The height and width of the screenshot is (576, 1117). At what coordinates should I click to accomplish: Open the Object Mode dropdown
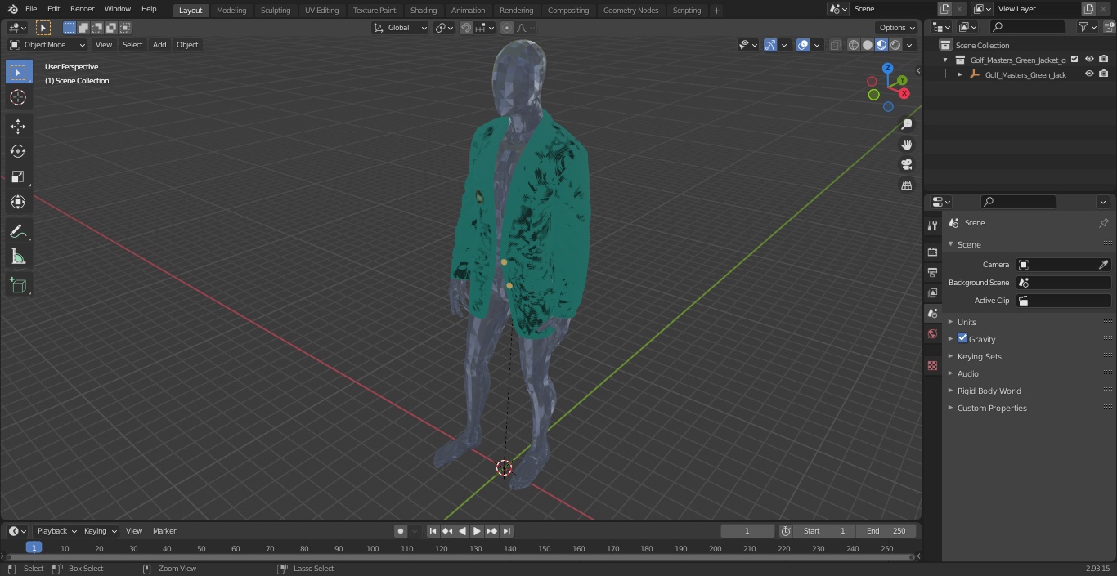point(47,45)
